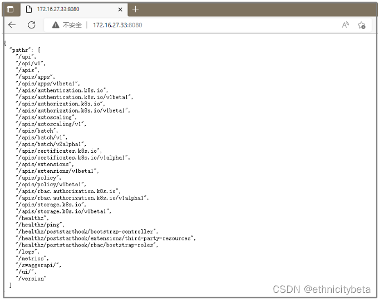Click "/apis/storage.k8s.io/v1beta1" line
Image resolution: width=379 pixels, height=300 pixels.
(x=63, y=211)
